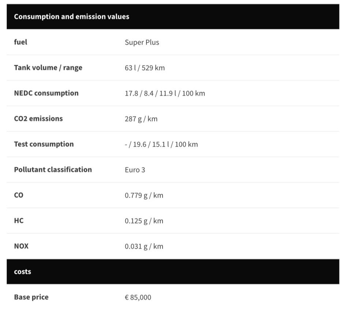Click the 'CO2 emissions' label
This screenshot has height=329, width=343.
point(38,119)
